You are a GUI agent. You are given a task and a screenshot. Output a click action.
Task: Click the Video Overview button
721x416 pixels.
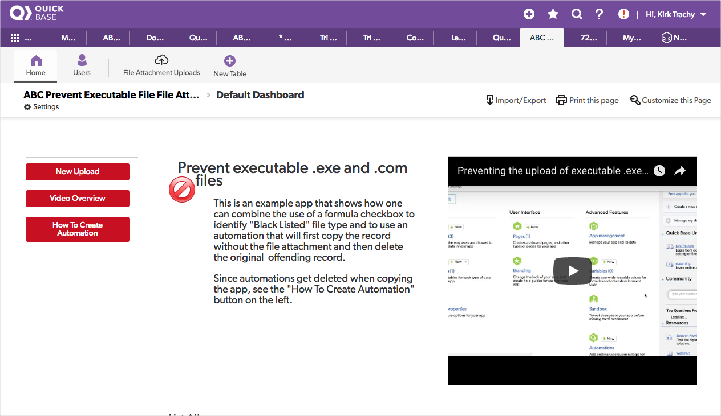(x=78, y=199)
